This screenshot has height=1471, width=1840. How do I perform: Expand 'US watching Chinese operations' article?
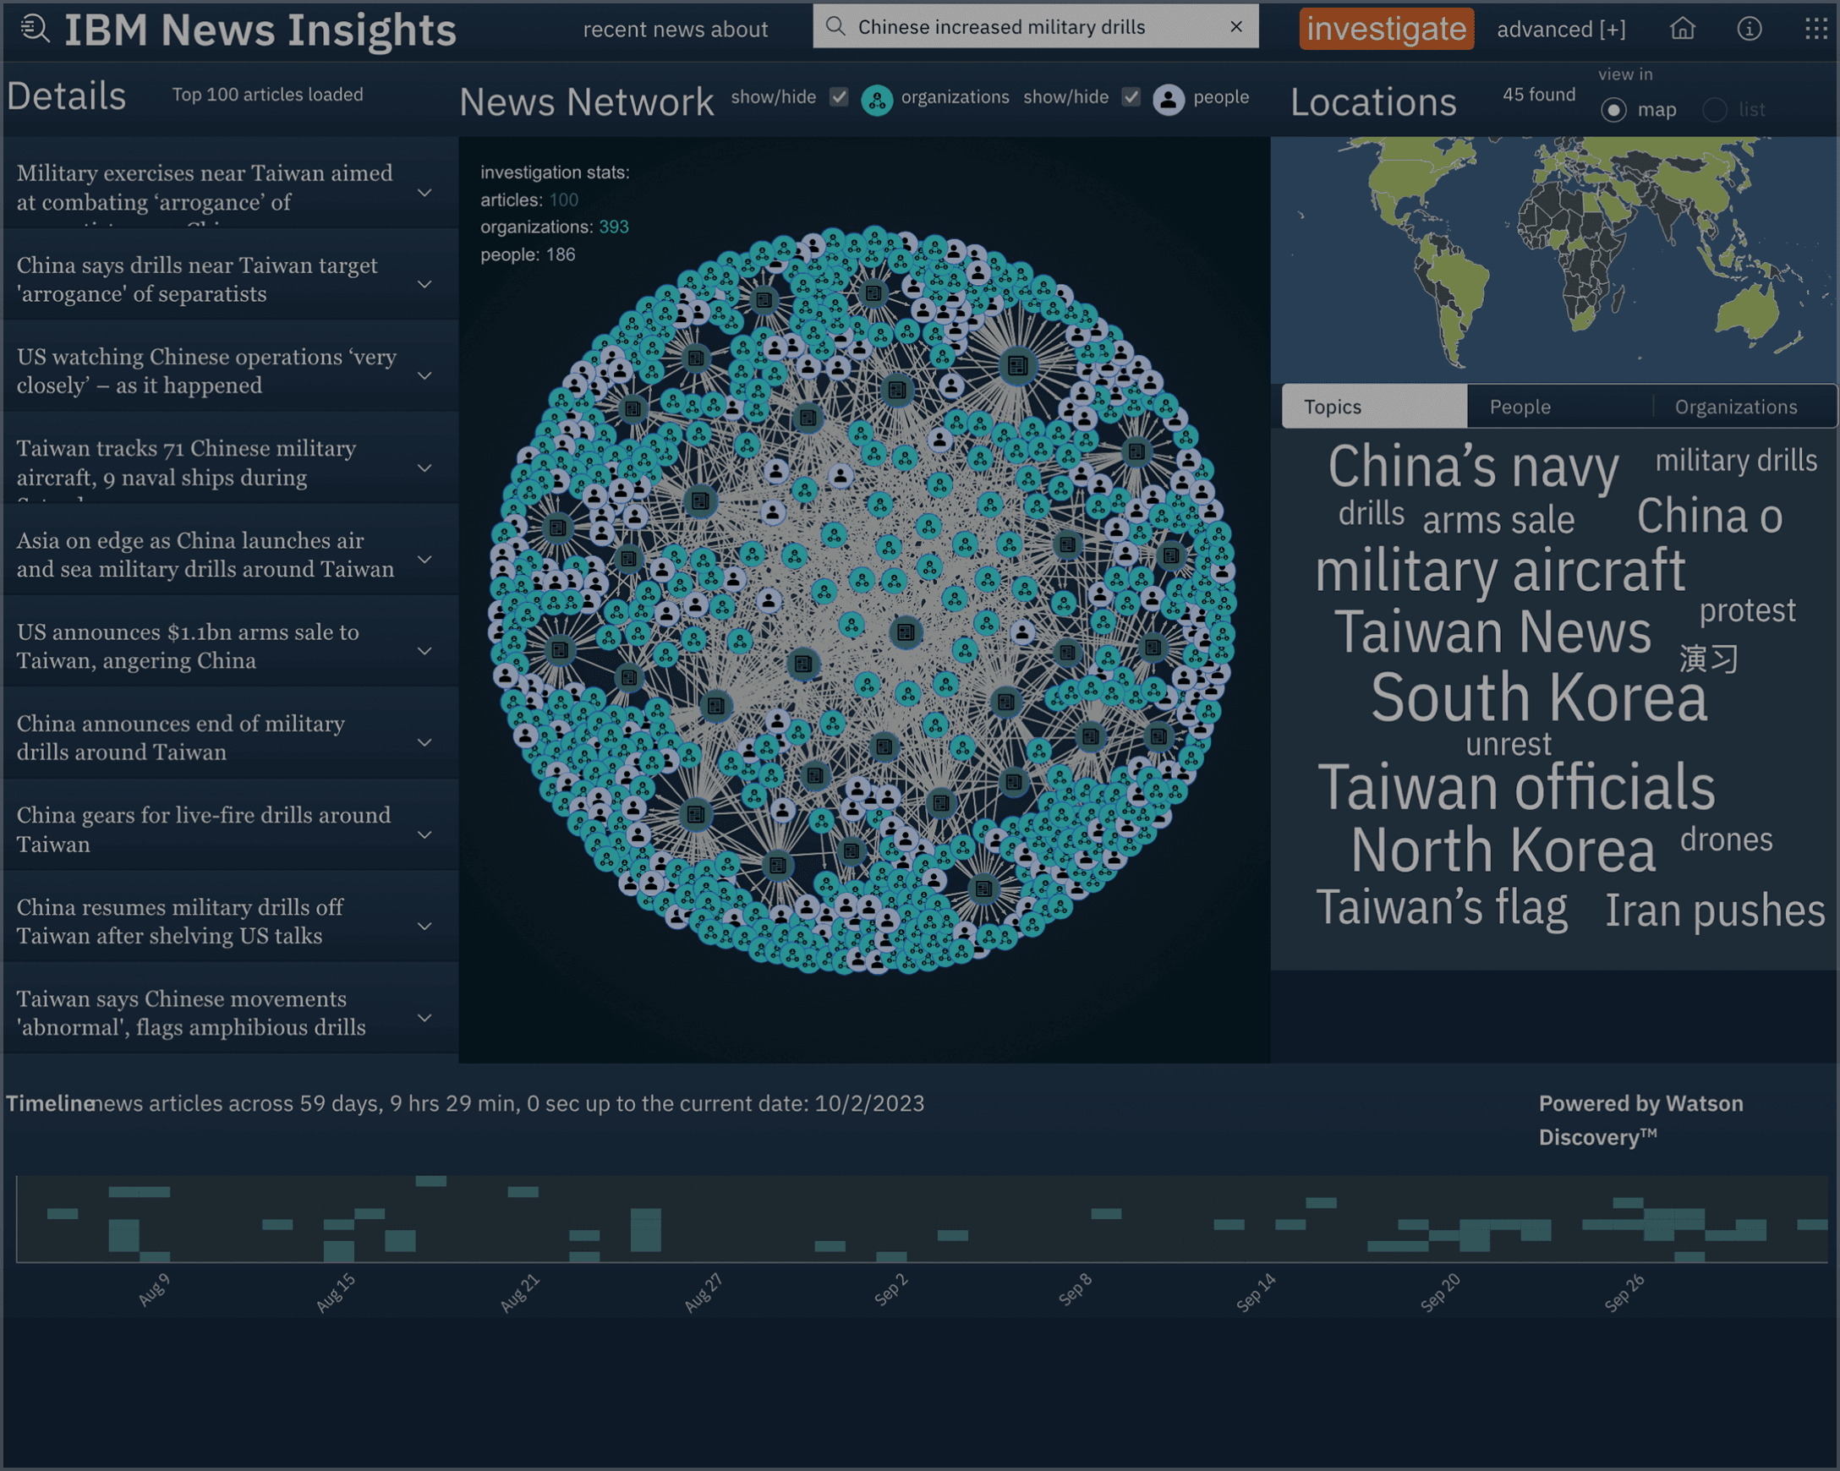[x=424, y=375]
